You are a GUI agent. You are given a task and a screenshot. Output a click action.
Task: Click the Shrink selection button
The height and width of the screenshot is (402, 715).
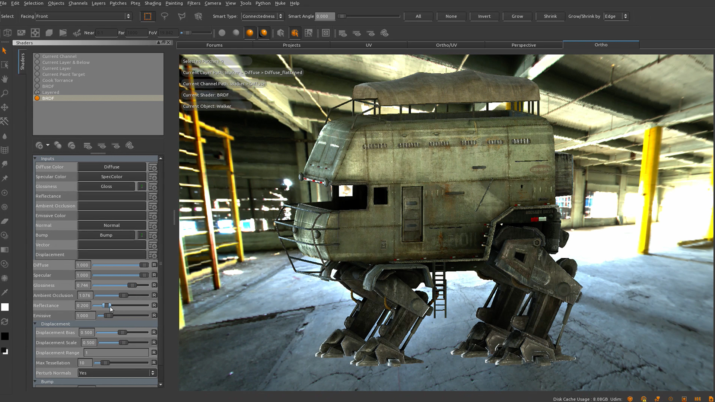pos(550,16)
